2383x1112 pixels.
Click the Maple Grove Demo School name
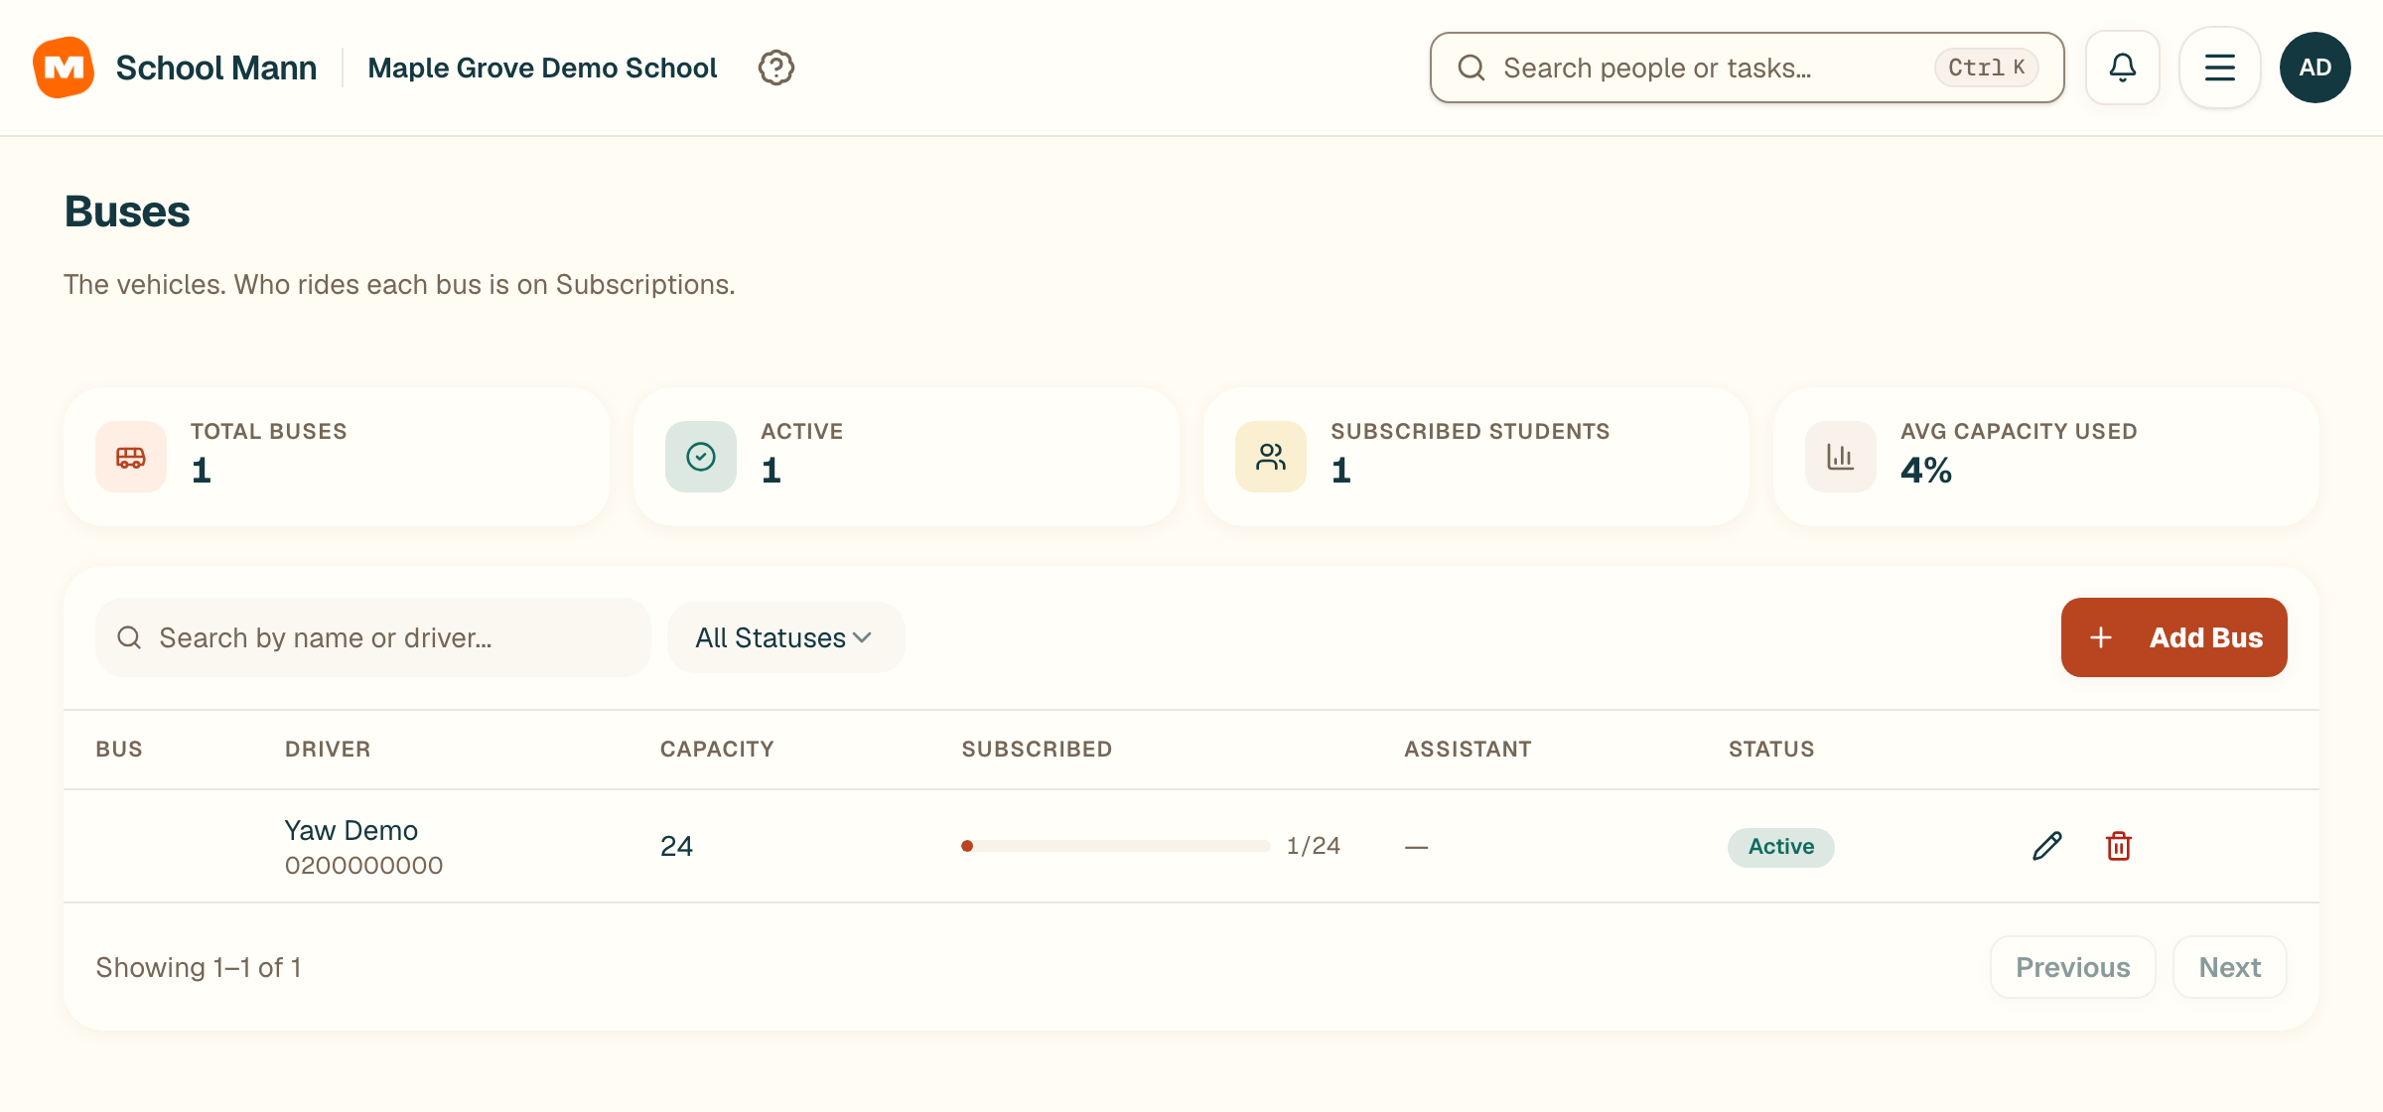542,68
